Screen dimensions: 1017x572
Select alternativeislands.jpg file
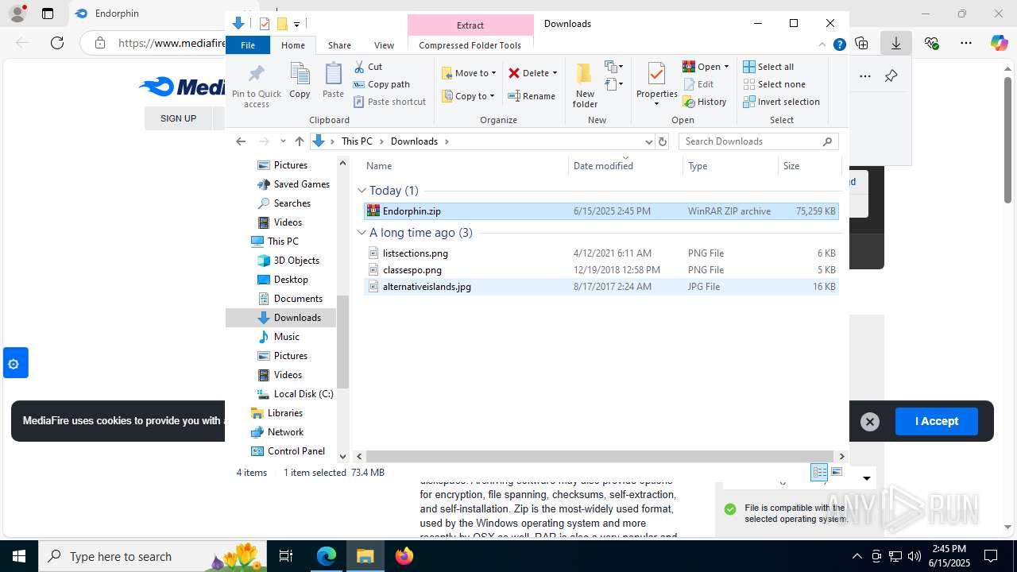tap(601, 287)
